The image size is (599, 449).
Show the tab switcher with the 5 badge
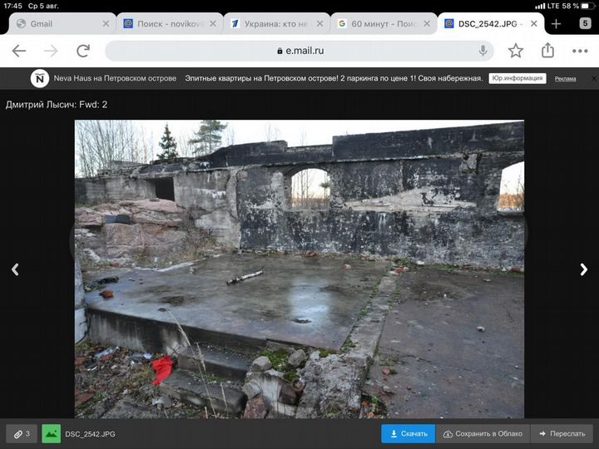585,23
